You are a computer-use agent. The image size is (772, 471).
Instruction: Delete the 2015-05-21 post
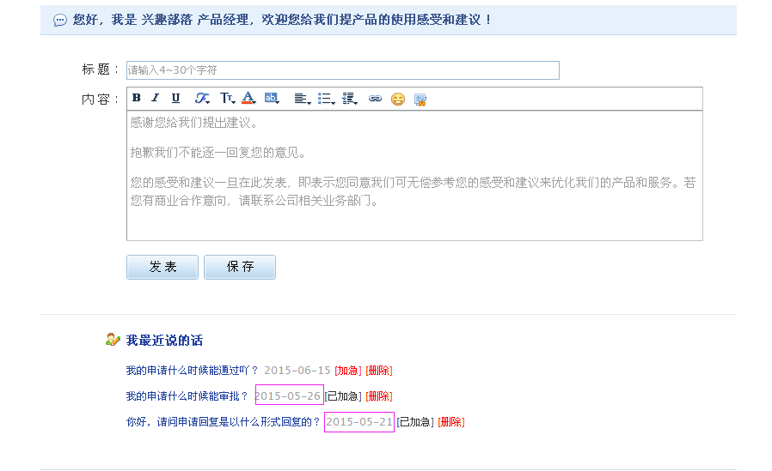451,421
